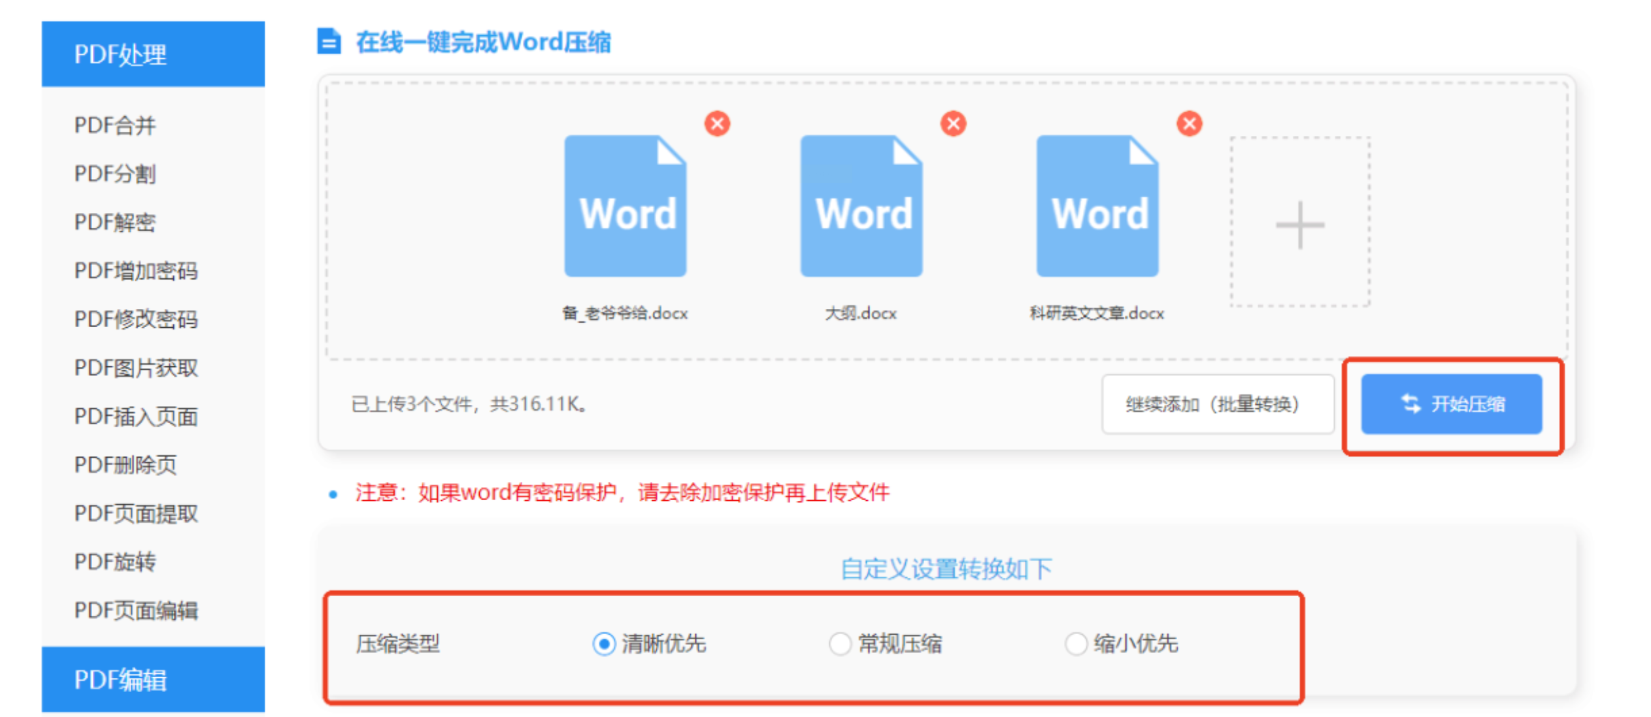Go to PDF解密 in the sidebar
Viewport: 1651px width, 717px height.
tap(115, 222)
